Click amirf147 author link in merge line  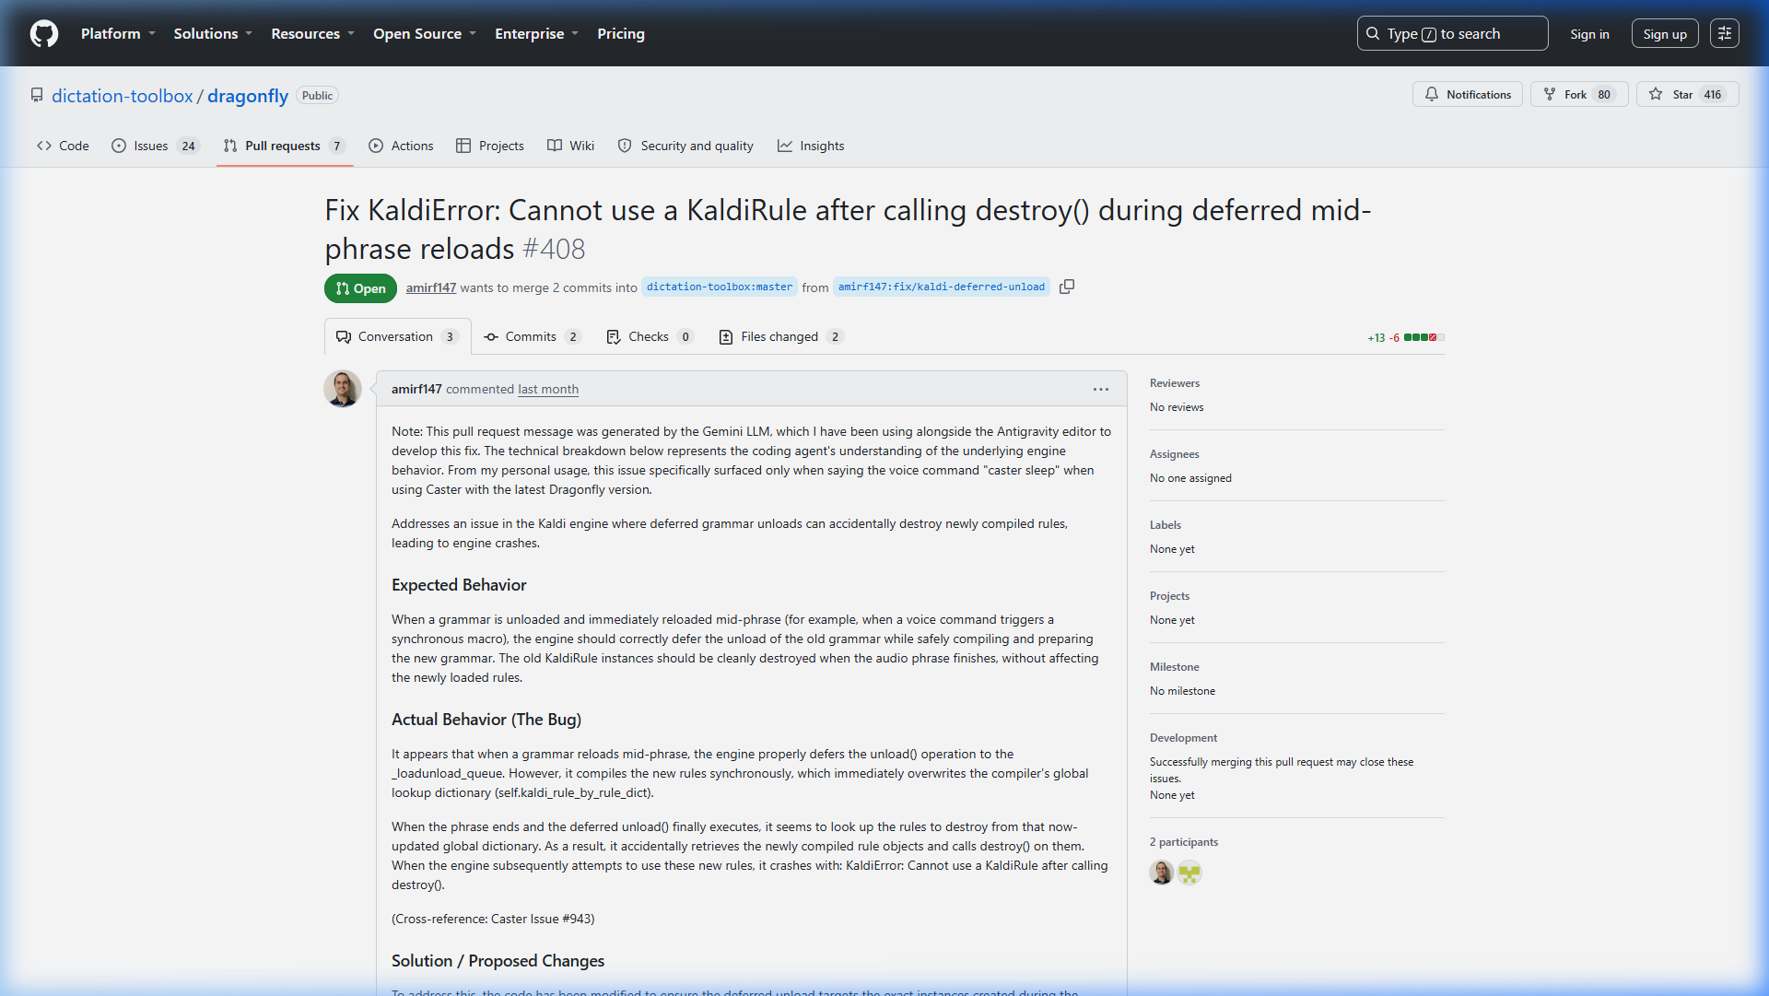[x=431, y=288]
